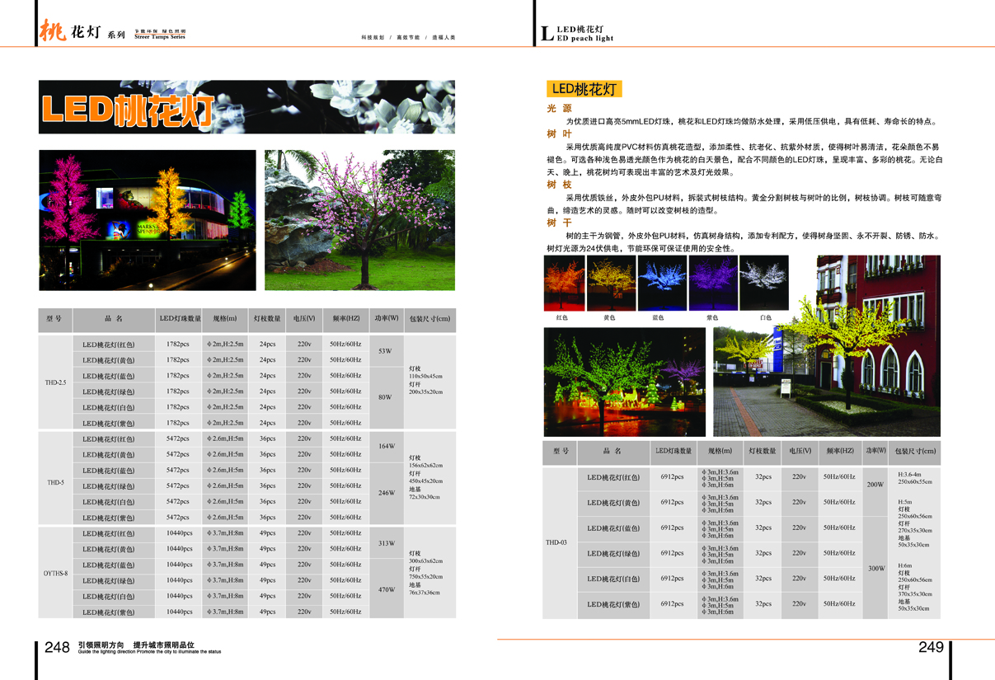Click the red peach tree thumbnail
Screen dimensions: 995x680
click(564, 283)
